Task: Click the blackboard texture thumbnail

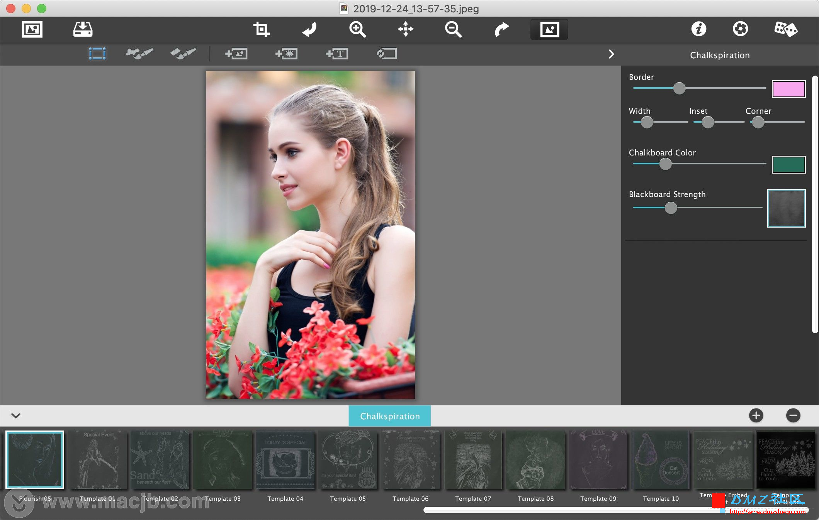Action: point(786,208)
